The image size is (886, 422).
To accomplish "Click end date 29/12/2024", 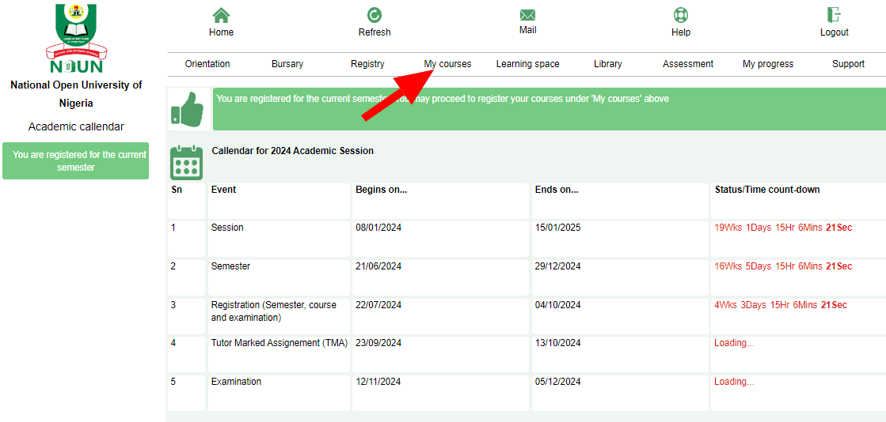I will tap(557, 266).
